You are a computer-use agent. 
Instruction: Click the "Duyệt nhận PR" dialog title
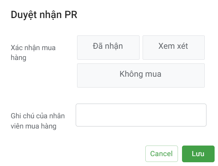click(44, 15)
